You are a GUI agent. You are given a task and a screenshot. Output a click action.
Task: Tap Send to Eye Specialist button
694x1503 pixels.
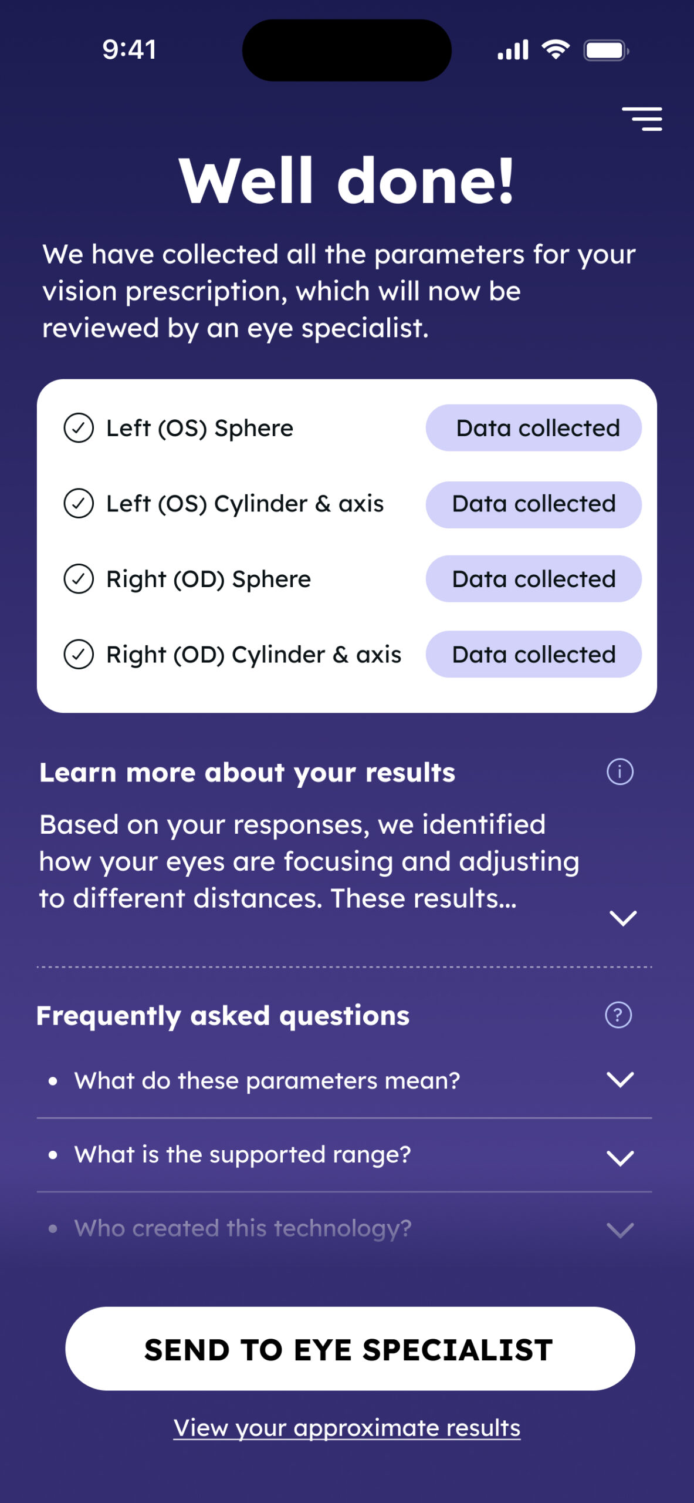[x=350, y=1349]
